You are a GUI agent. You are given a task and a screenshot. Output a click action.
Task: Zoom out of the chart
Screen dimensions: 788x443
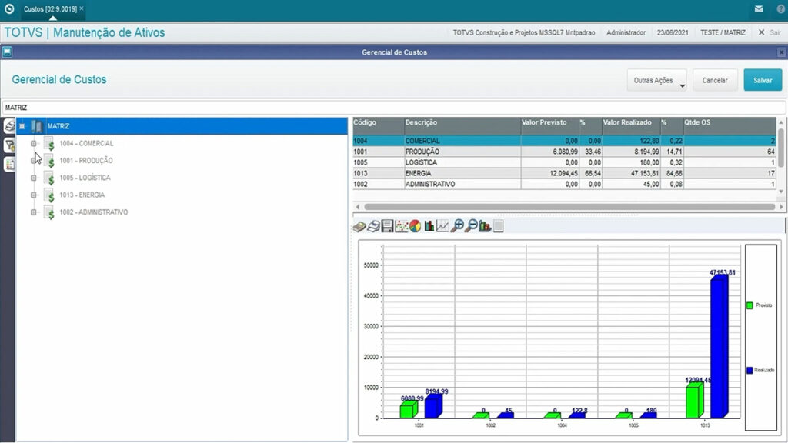click(x=471, y=227)
